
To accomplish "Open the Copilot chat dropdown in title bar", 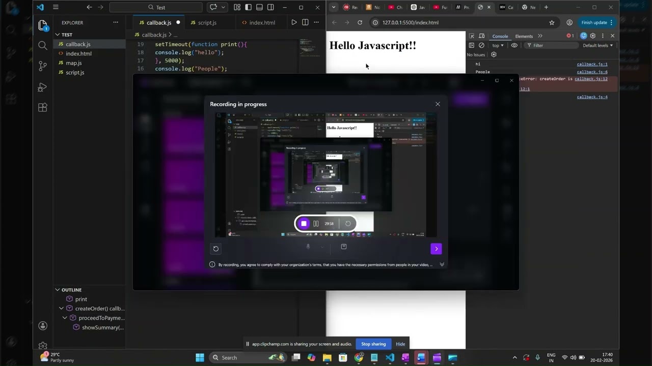I will pyautogui.click(x=223, y=7).
